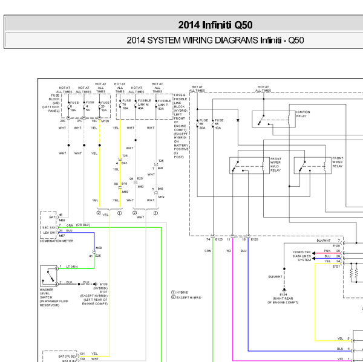Select the 'IGNITION RELAY' label

pos(303,114)
